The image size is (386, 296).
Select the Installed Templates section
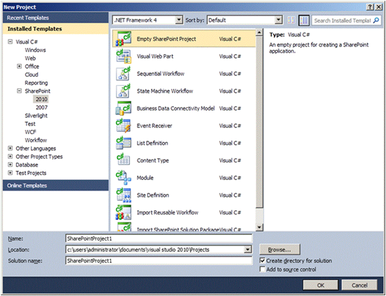[x=55, y=29]
